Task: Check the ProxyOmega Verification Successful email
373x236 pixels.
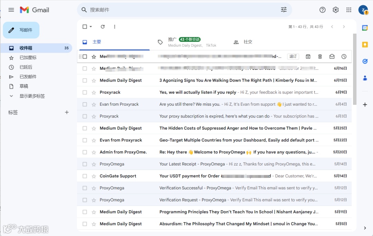Action: [x=85, y=188]
